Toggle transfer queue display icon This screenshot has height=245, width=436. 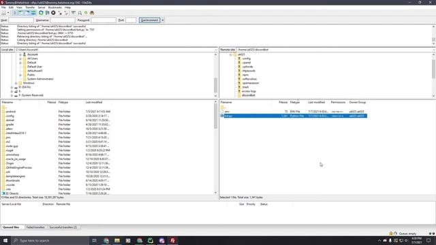(x=33, y=13)
